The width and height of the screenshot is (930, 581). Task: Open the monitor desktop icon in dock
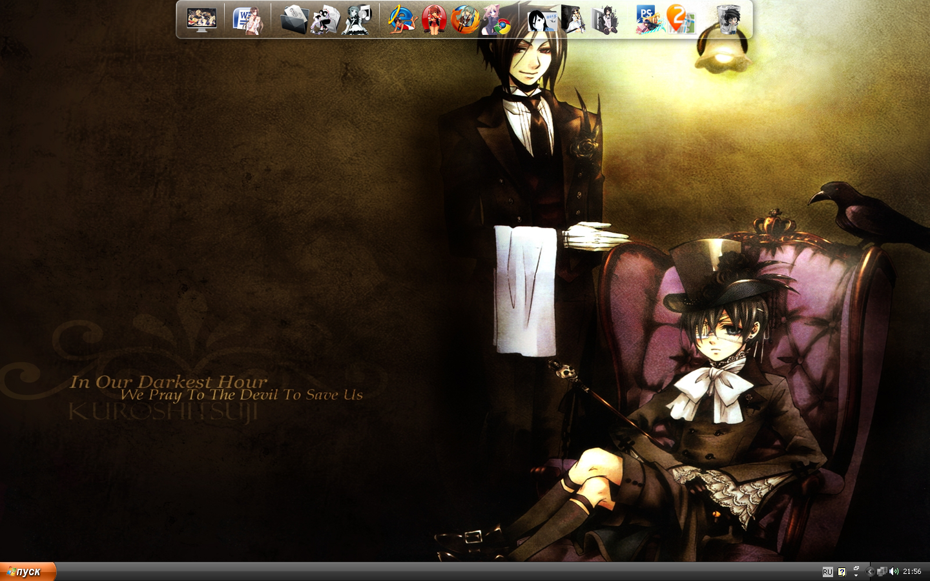(x=201, y=19)
